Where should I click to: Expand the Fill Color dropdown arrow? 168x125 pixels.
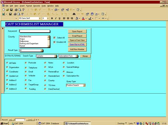(79, 18)
